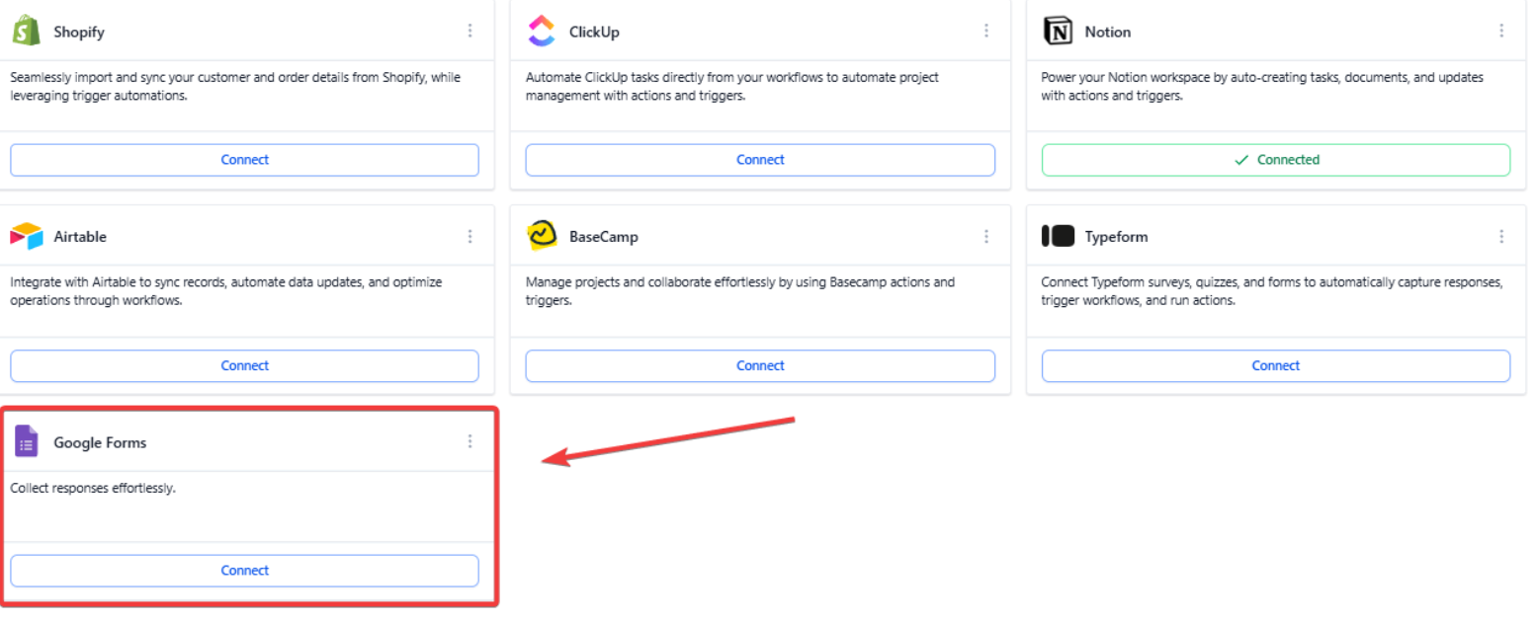Open Shopify card three-dot menu

pyautogui.click(x=470, y=31)
